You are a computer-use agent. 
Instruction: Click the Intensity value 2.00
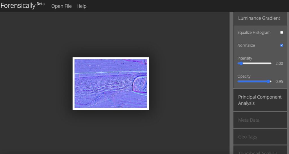(279, 64)
